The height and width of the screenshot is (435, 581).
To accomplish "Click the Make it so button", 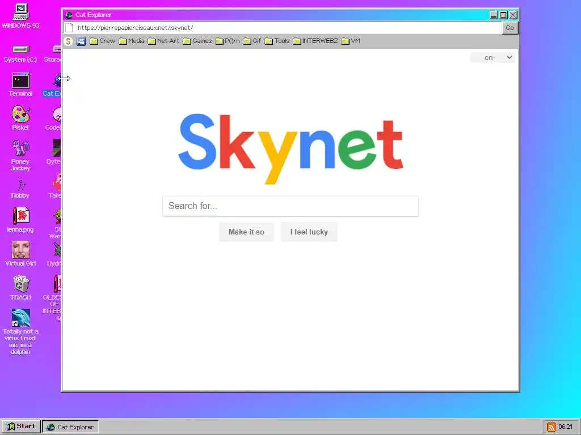I will 246,232.
